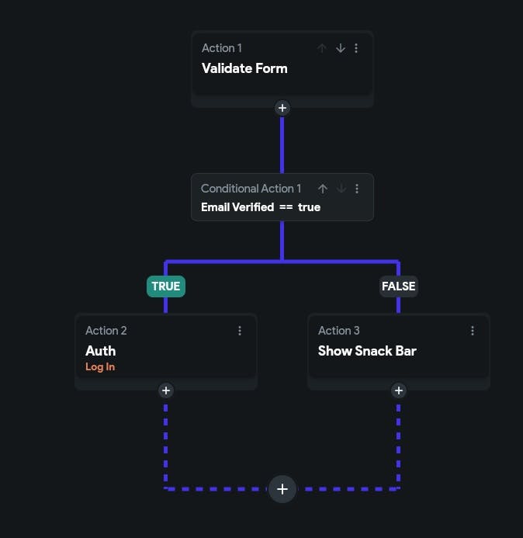523x538 pixels.
Task: Move Conditional Action 1 up with arrow
Action: coord(323,189)
